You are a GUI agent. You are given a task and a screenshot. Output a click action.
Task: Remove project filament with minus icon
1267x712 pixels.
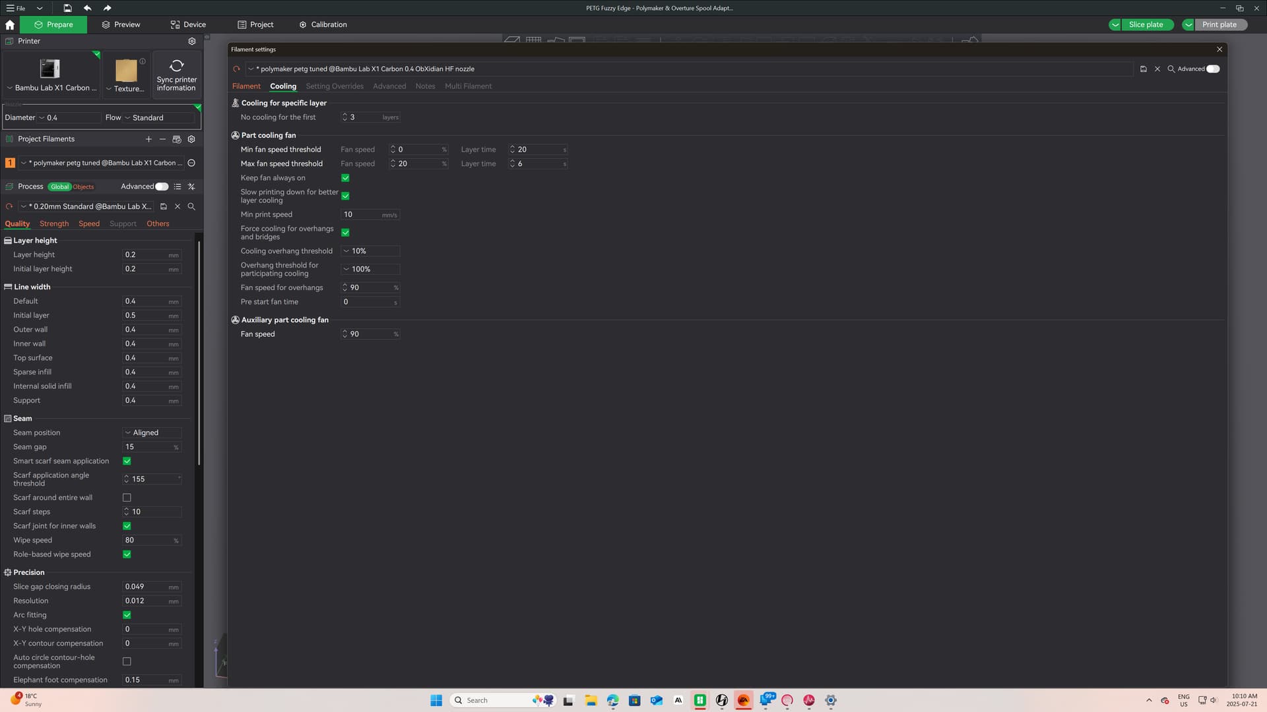(x=162, y=139)
